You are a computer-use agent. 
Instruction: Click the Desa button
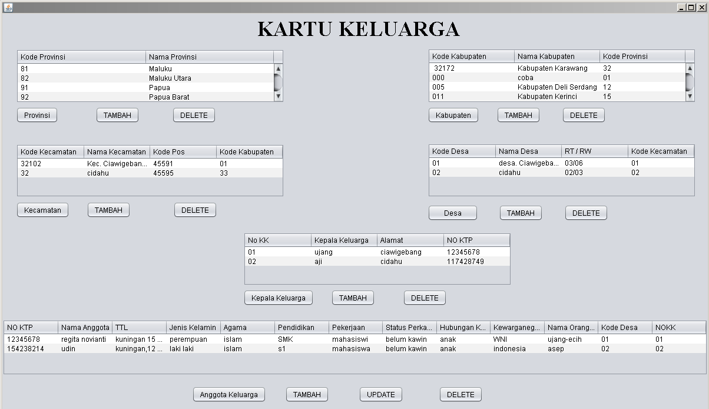point(452,213)
